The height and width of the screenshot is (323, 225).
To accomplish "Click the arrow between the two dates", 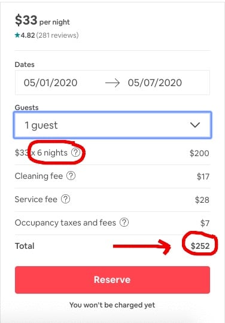I will pyautogui.click(x=113, y=83).
